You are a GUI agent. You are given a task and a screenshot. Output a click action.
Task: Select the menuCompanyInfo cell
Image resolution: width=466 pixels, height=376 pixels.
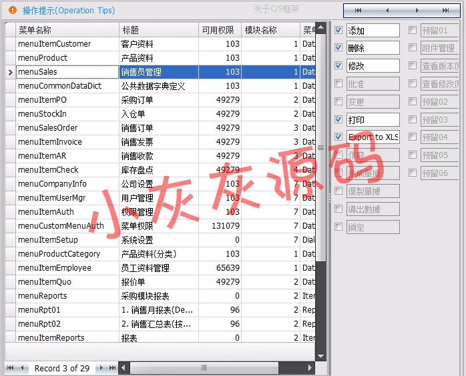(x=67, y=184)
